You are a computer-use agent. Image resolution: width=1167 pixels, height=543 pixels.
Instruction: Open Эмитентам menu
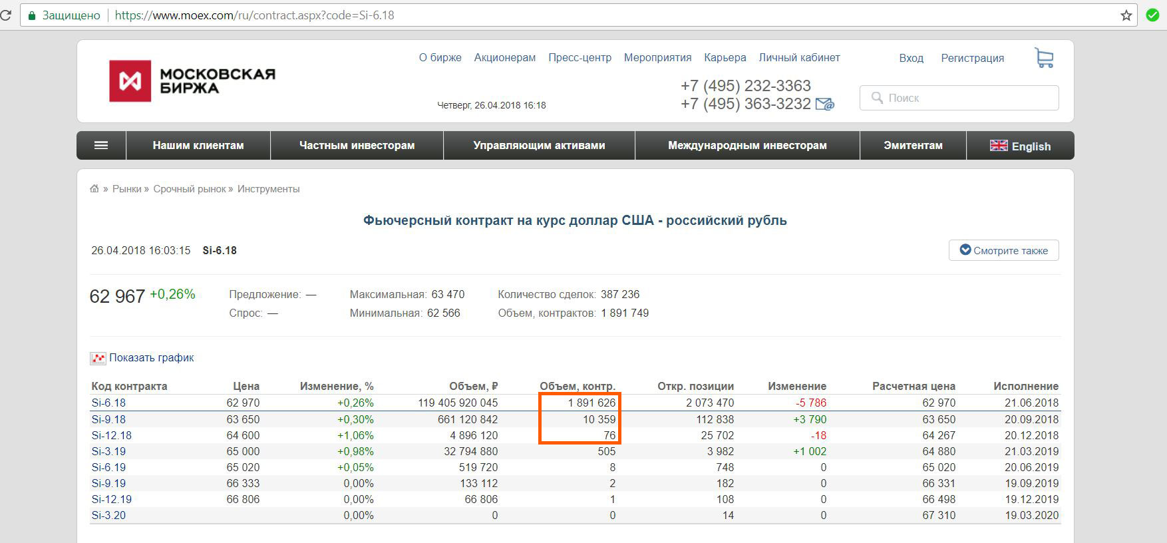[913, 145]
